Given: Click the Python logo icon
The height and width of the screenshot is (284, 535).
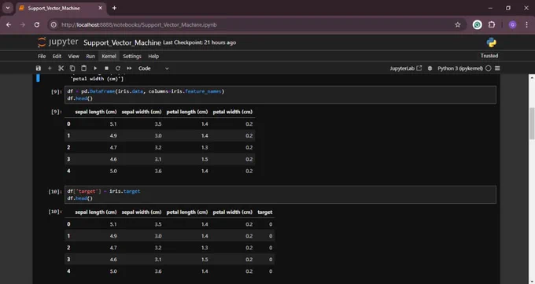Looking at the screenshot, I should coord(491,42).
